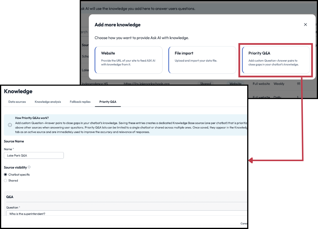Click the Question field about superintendent
Screen dimensions: 318x229
pyautogui.click(x=127, y=213)
